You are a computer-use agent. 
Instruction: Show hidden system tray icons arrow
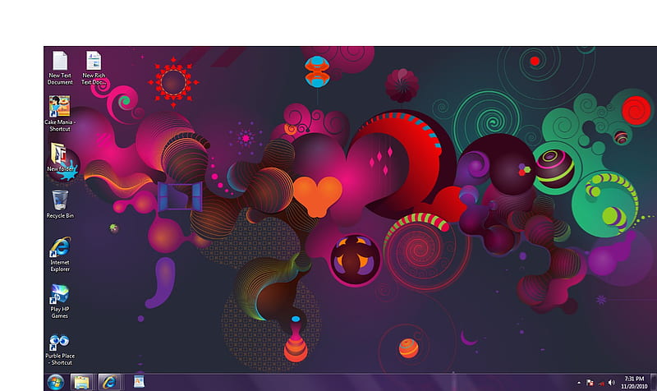579,383
